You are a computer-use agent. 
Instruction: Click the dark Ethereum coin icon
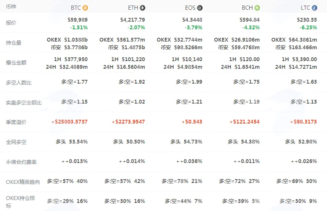coord(142,8)
